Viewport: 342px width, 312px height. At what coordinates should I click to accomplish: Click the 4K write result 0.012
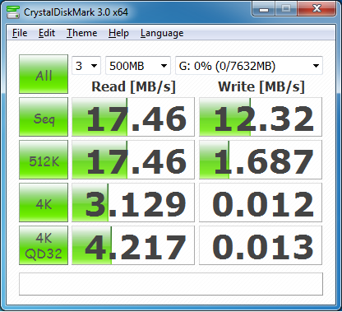(261, 203)
